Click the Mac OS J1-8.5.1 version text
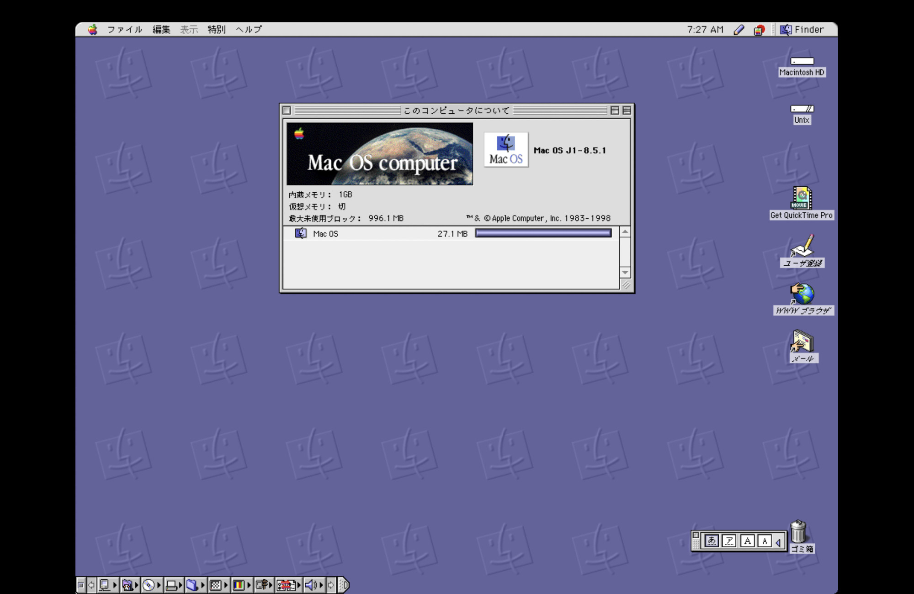The image size is (914, 594). [x=570, y=151]
